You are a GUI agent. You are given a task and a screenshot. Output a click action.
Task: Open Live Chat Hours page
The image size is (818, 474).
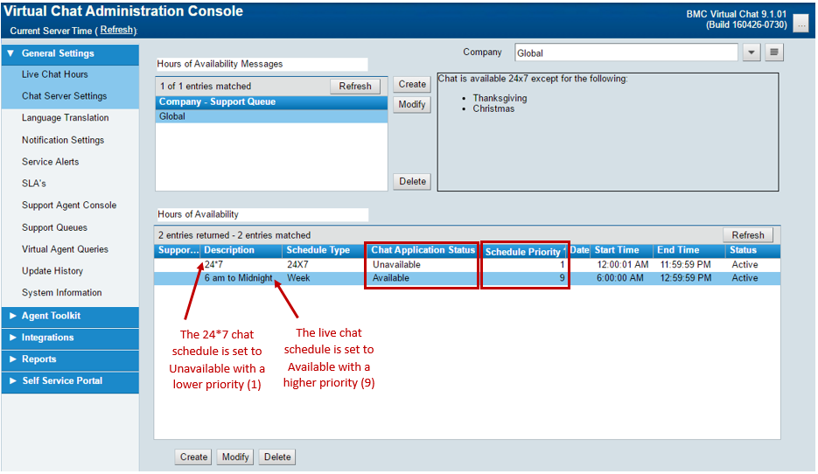[55, 74]
